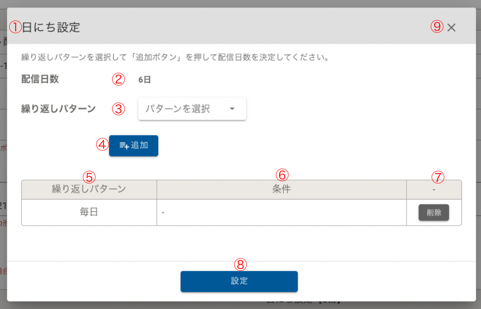Viewport: 481px width, 309px height.
Task: Select the 毎日 cell in the table
Action: coord(89,212)
